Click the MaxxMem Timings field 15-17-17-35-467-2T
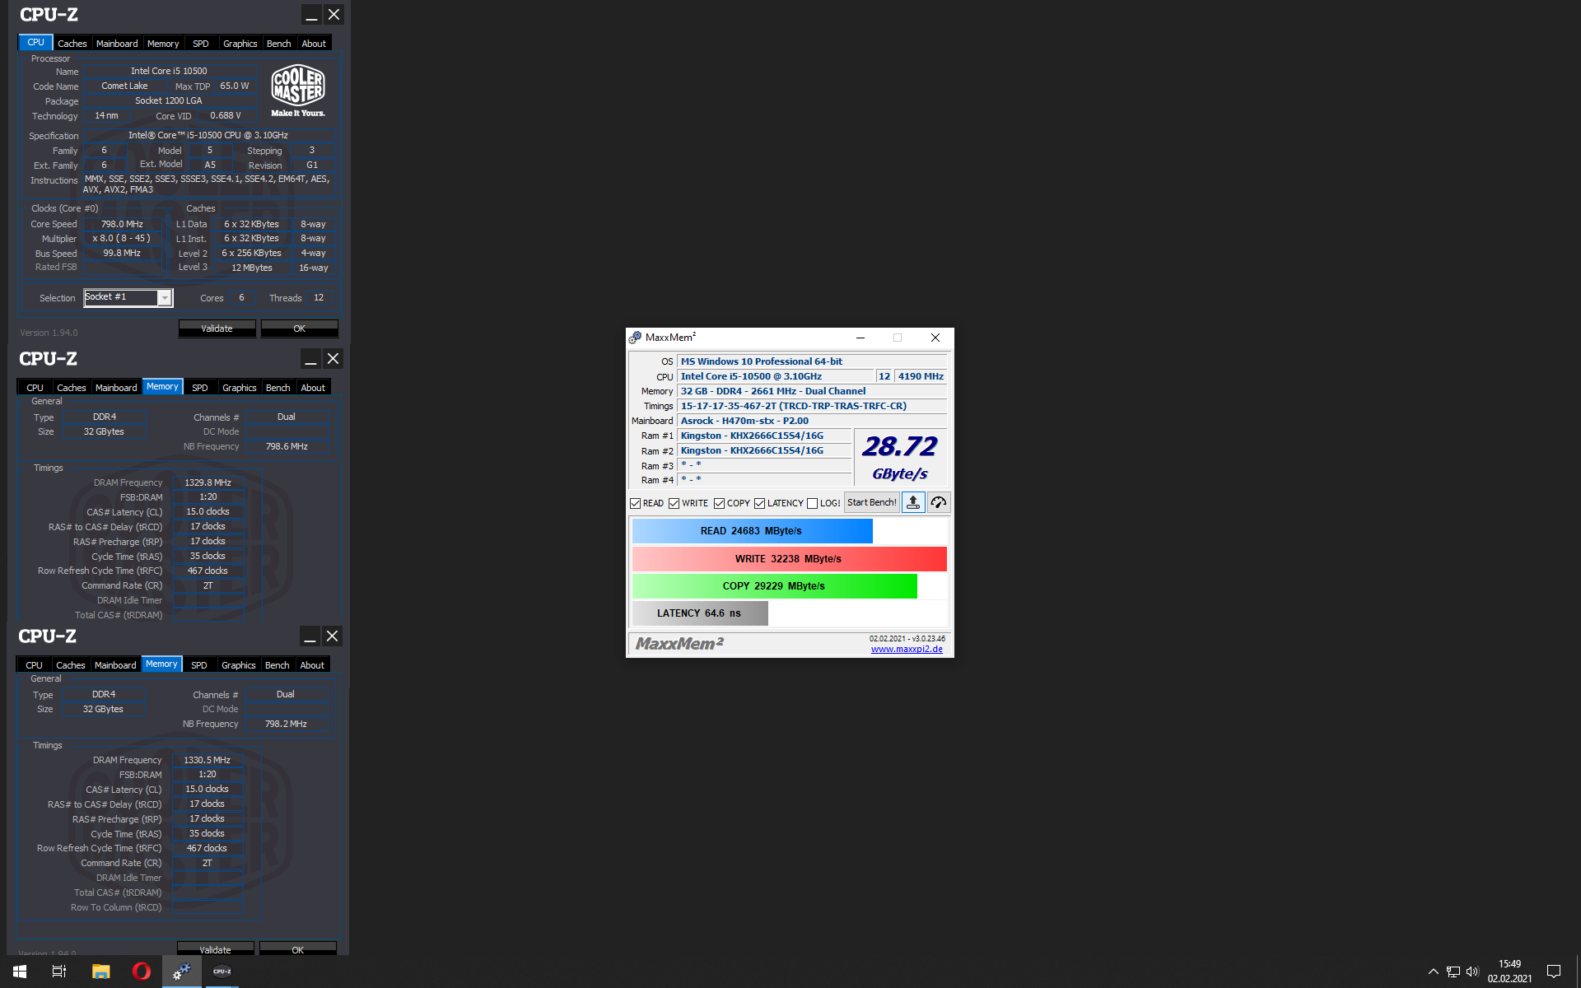The image size is (1581, 988). coord(812,406)
